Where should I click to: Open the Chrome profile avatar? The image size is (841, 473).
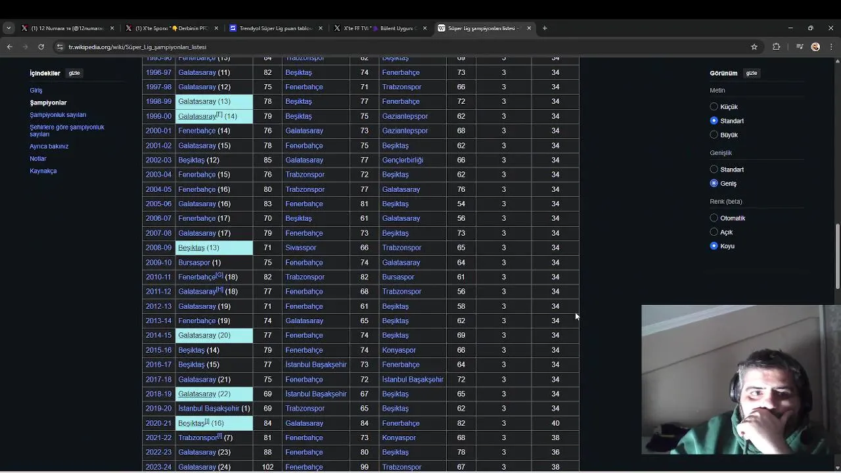click(x=815, y=47)
